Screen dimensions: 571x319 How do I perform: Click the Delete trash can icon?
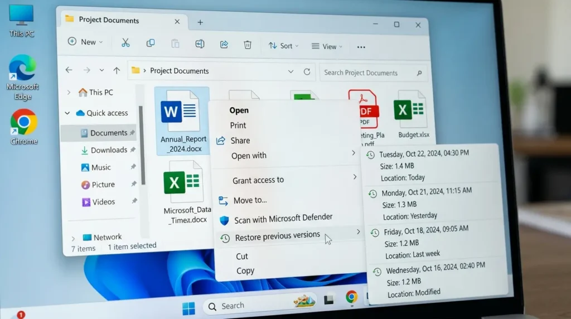248,45
